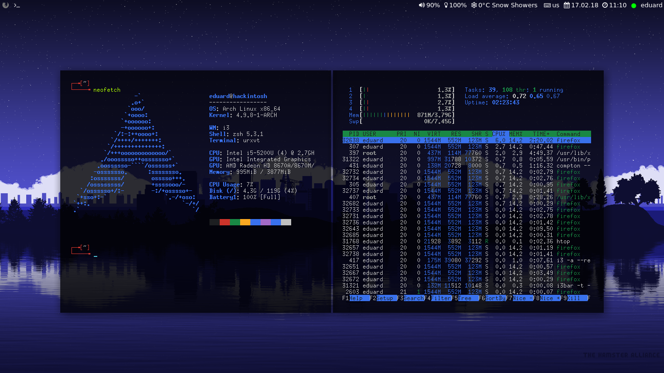The image size is (664, 373).
Task: Click the speaker volume icon showing 90%
Action: 421,5
